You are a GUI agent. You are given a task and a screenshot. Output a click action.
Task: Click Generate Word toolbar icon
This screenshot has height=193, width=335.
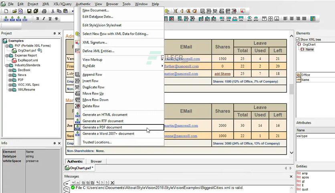coord(25,19)
